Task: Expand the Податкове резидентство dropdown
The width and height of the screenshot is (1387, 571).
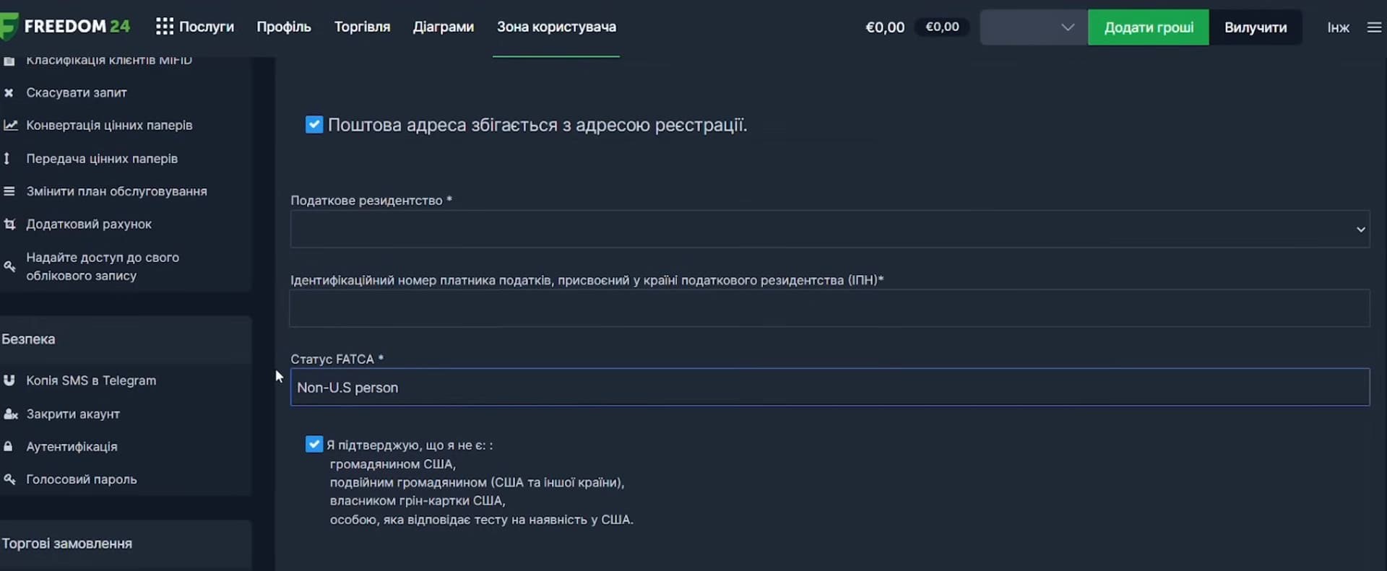Action: (829, 229)
